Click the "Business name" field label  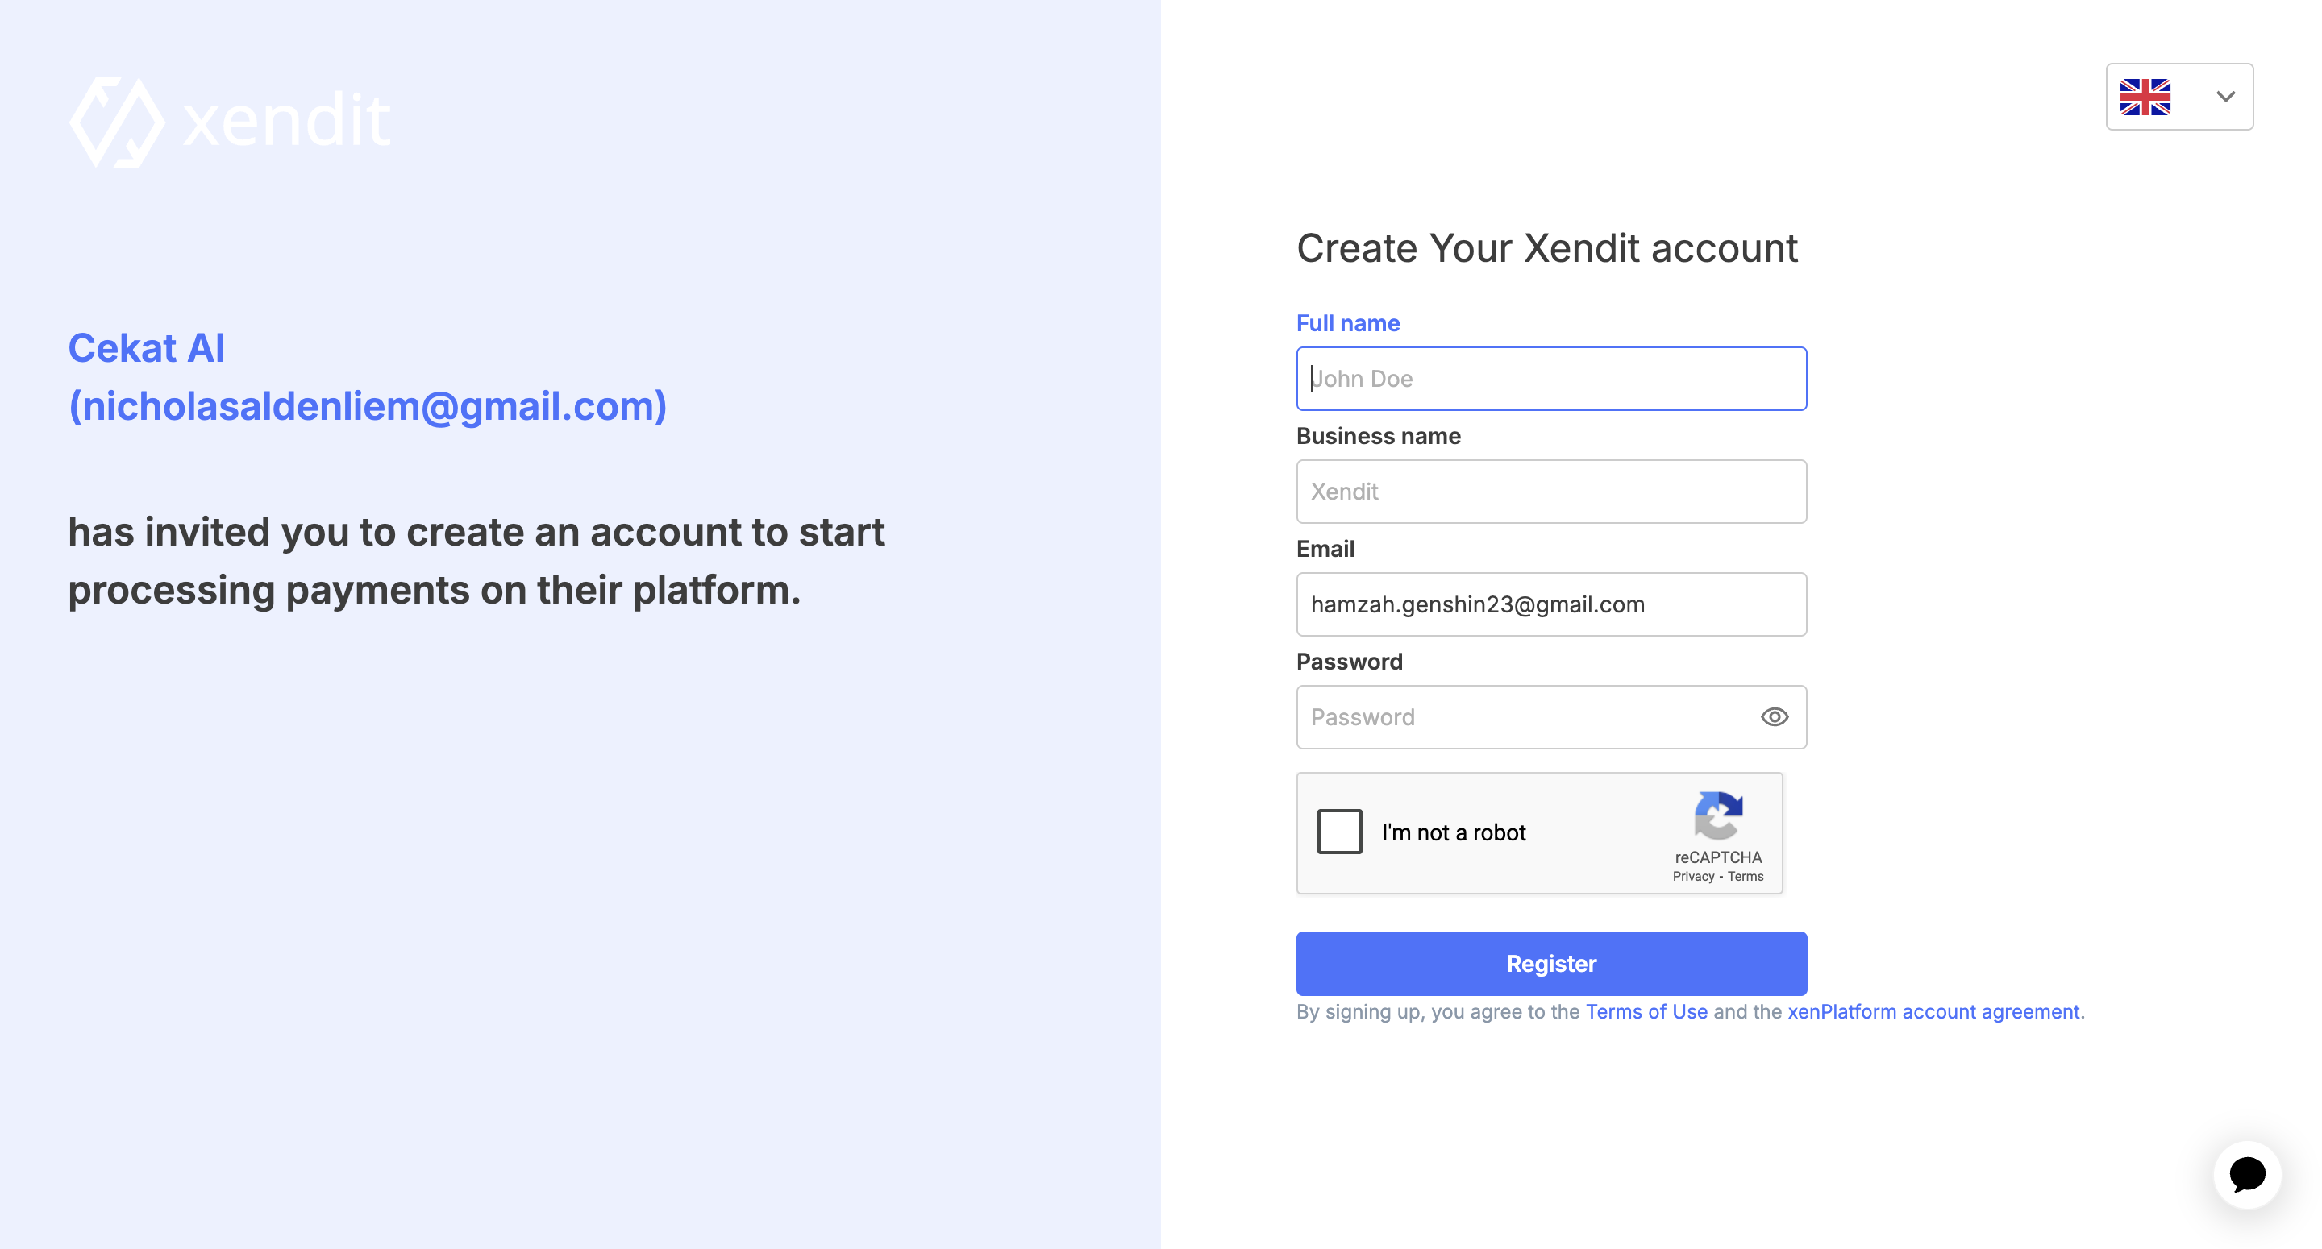point(1378,436)
